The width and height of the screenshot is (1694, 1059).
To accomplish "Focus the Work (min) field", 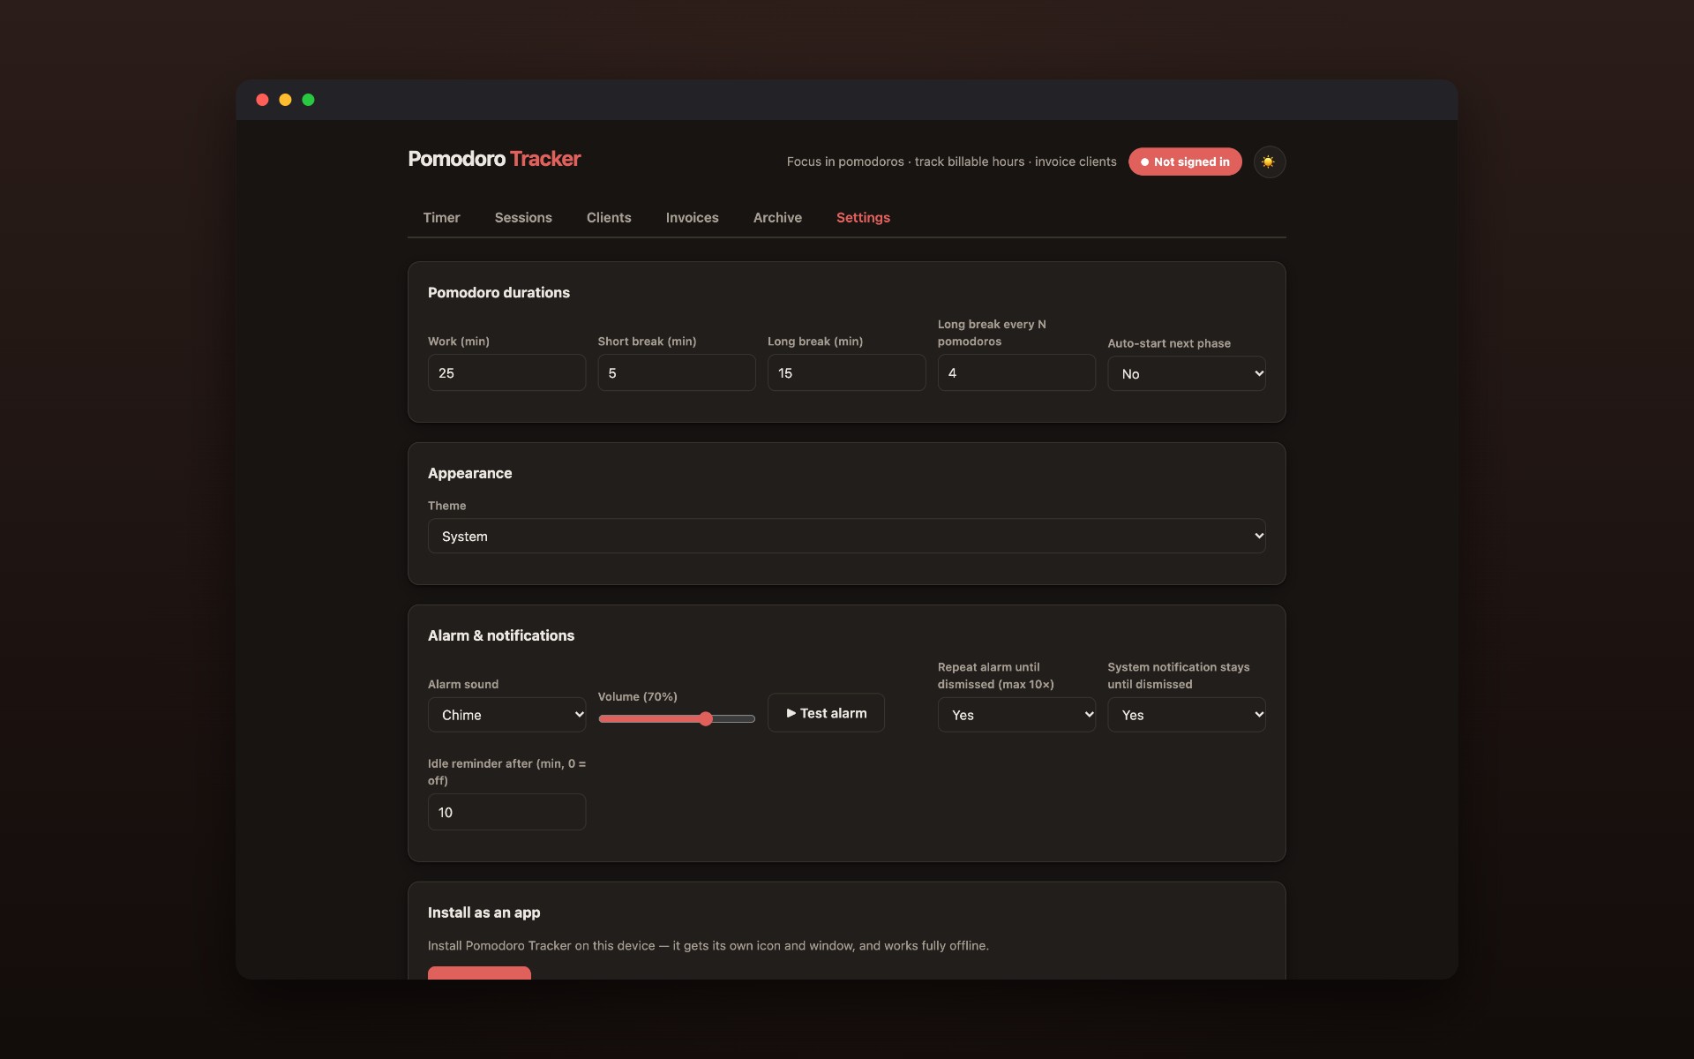I will (x=506, y=372).
